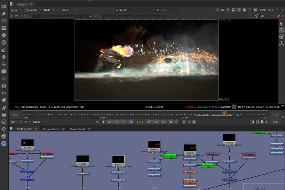Open the rgba.alpha channel dropdown
This screenshot has width=285, height=190.
[32, 10]
